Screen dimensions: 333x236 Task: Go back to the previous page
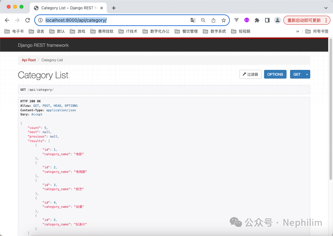point(7,20)
